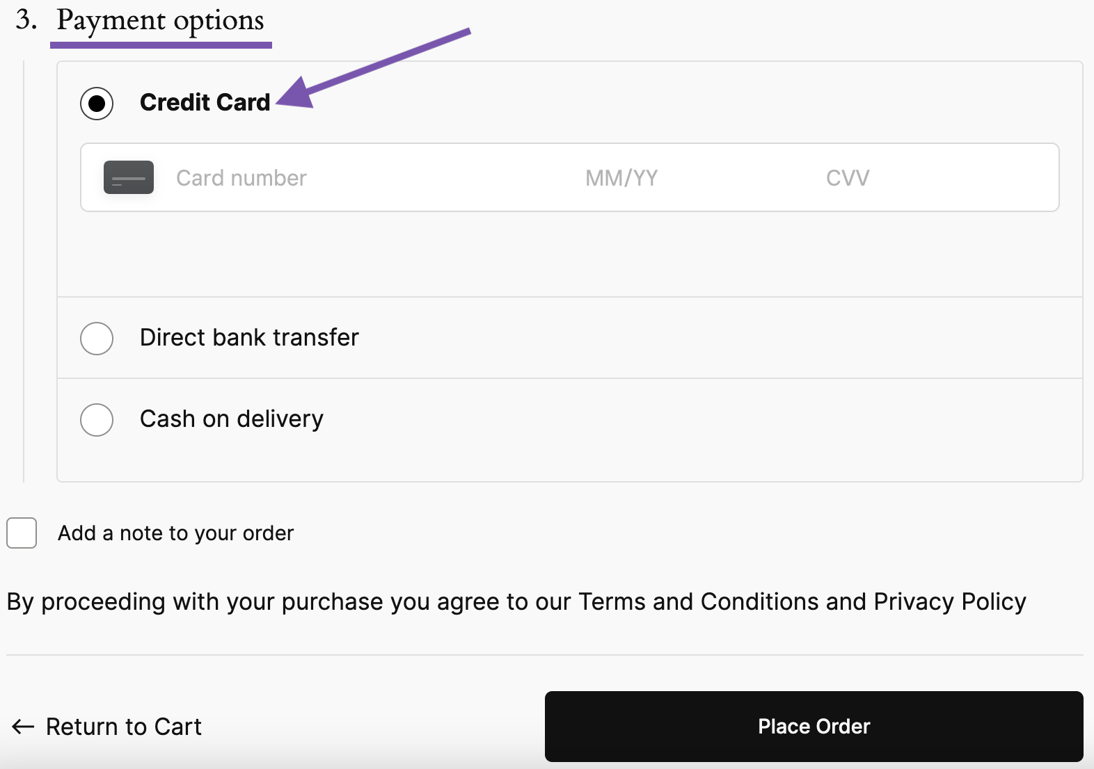This screenshot has width=1094, height=769.
Task: Collapse the Credit Card payment panel
Action: click(x=205, y=102)
